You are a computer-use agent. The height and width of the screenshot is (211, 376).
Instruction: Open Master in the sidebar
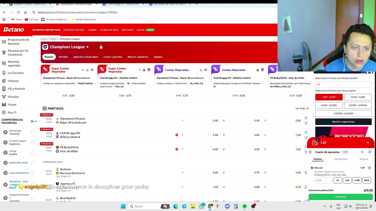click(12, 104)
